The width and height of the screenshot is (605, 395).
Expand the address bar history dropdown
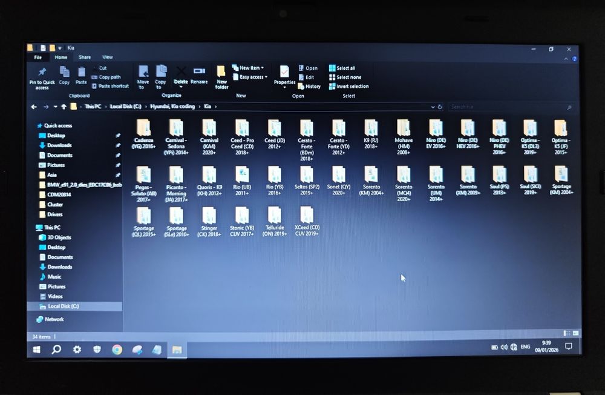click(x=433, y=107)
